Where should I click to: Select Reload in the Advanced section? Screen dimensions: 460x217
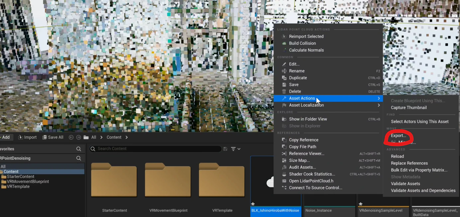tap(397, 156)
